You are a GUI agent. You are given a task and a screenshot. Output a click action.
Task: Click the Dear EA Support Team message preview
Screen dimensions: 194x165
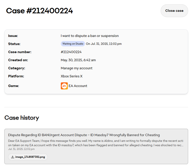pyautogui.click(x=96, y=143)
